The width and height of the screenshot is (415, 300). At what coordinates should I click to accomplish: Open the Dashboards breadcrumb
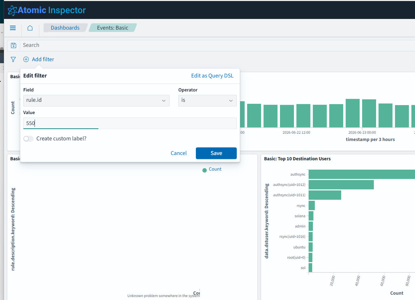click(x=65, y=28)
